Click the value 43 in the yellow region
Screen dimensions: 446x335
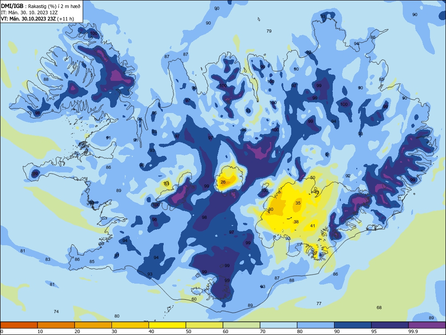[x=317, y=193]
